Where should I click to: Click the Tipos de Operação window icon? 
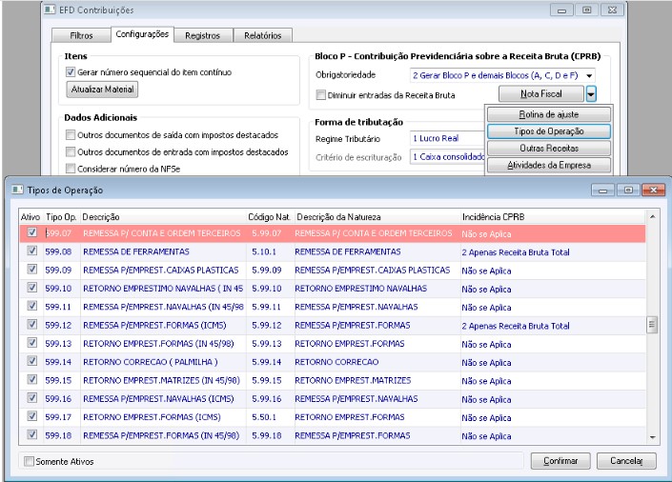(x=17, y=190)
